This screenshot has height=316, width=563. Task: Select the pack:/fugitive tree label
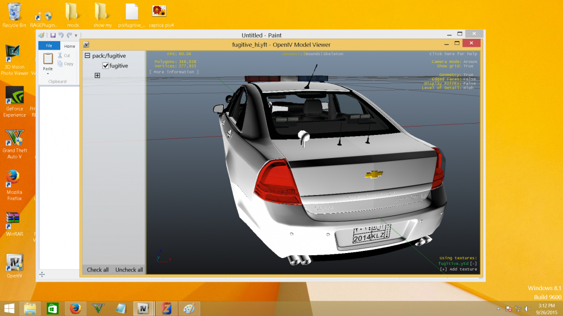(109, 56)
